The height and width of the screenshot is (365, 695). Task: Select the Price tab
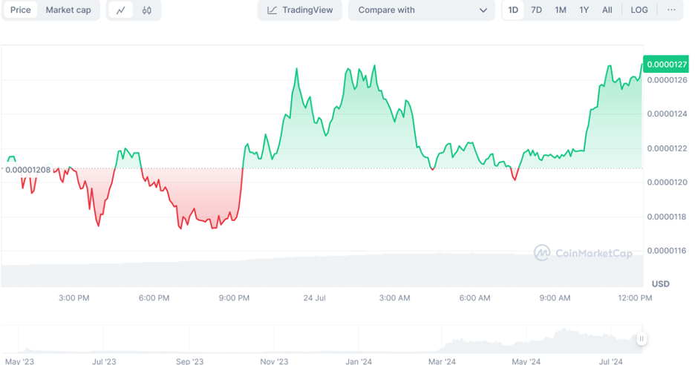coord(20,10)
